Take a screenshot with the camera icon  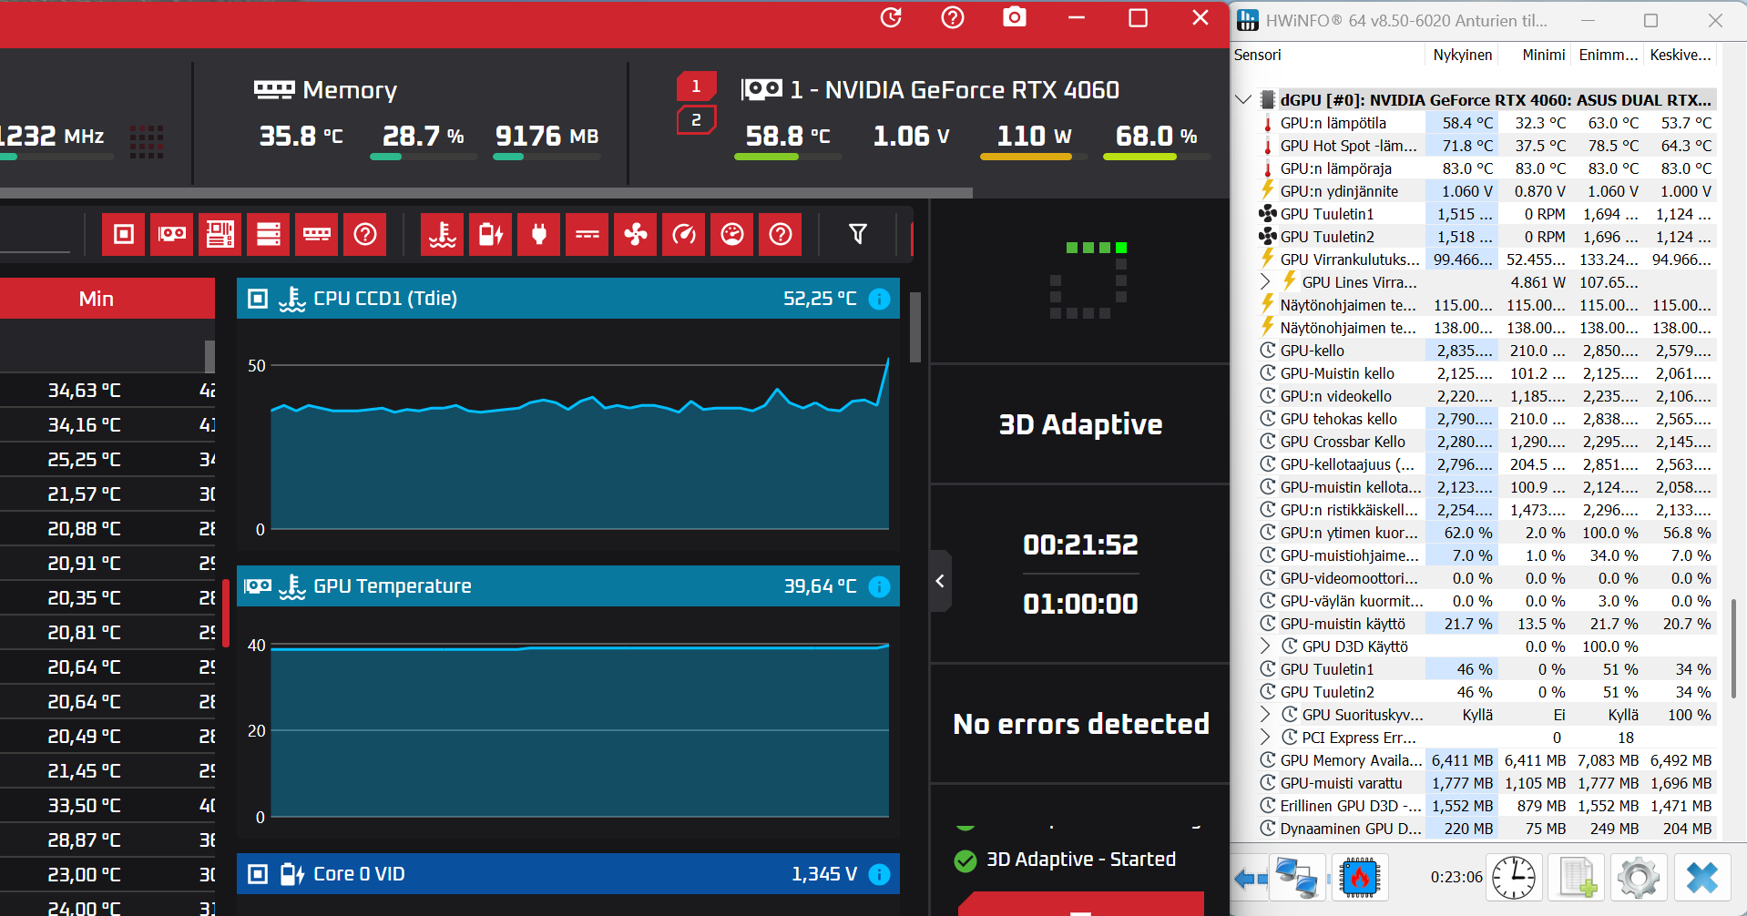1015,17
